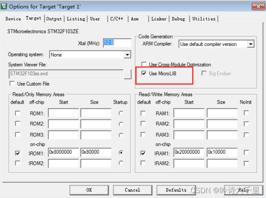Check the ROM2 default checkbox

[18, 123]
